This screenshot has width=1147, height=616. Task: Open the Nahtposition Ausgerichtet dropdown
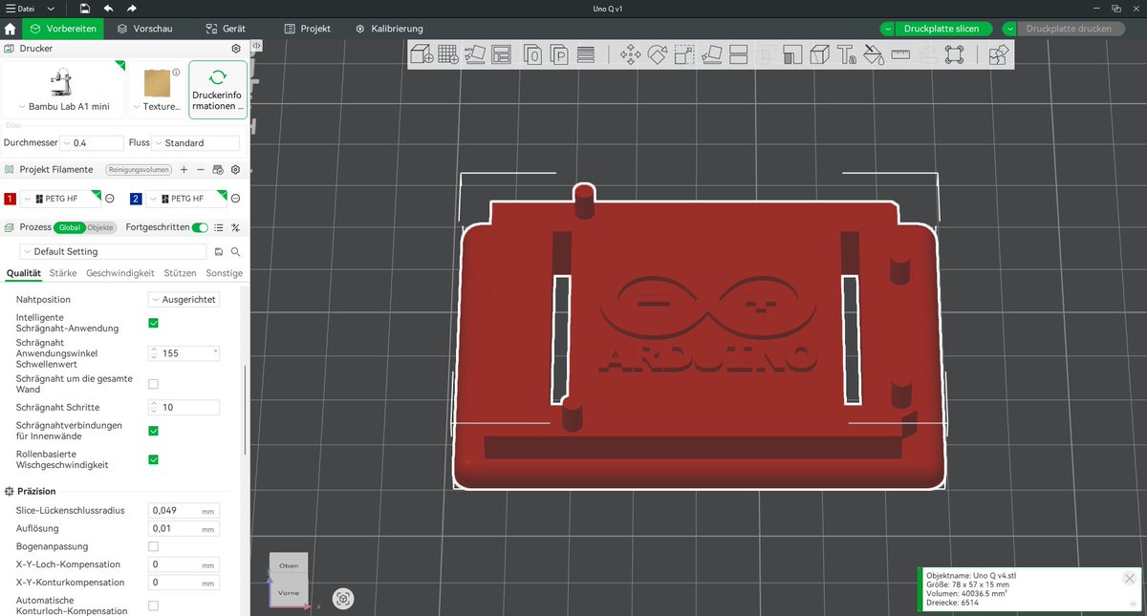(x=184, y=299)
